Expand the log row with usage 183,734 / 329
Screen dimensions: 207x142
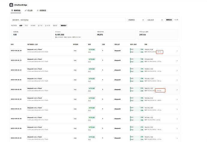(x=177, y=109)
